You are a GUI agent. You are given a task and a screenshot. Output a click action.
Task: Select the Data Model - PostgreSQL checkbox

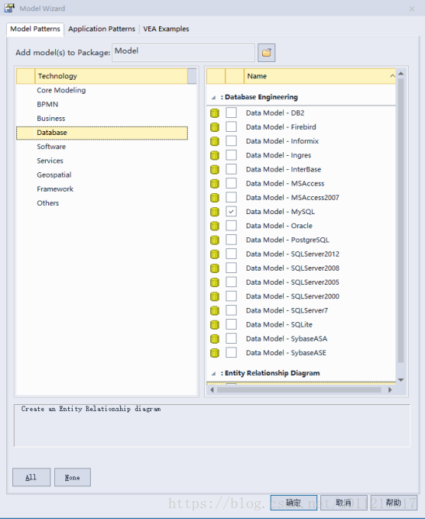(x=231, y=240)
